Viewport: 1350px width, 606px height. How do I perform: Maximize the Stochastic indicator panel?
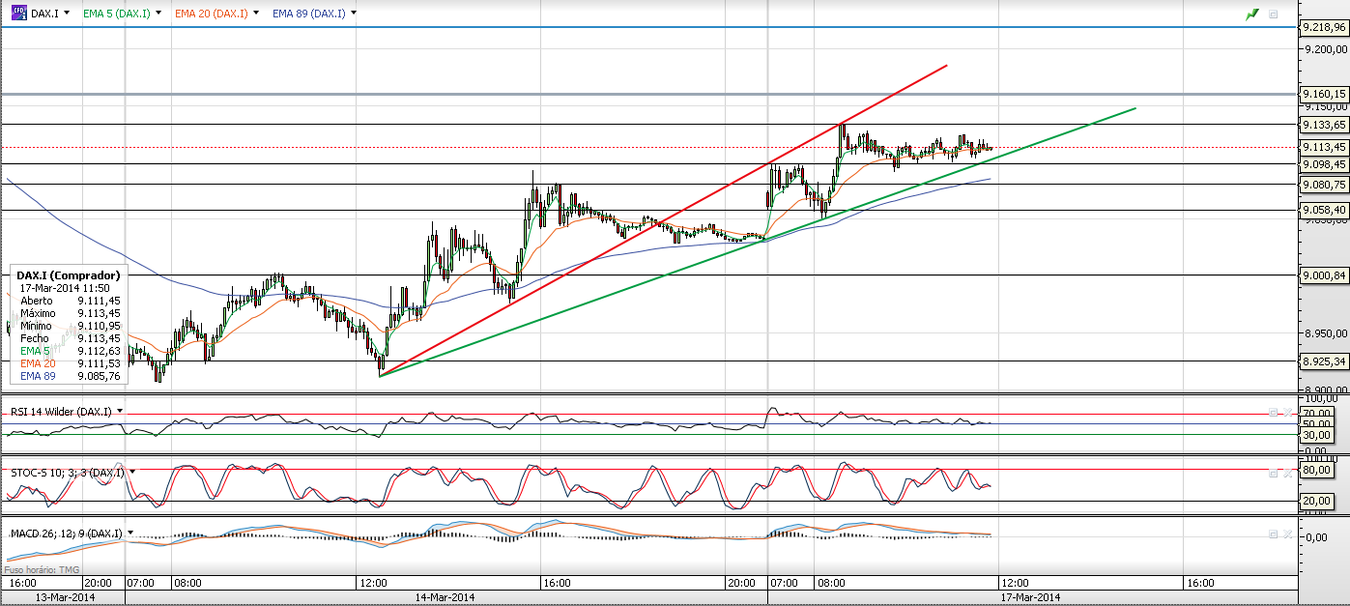[x=1273, y=473]
